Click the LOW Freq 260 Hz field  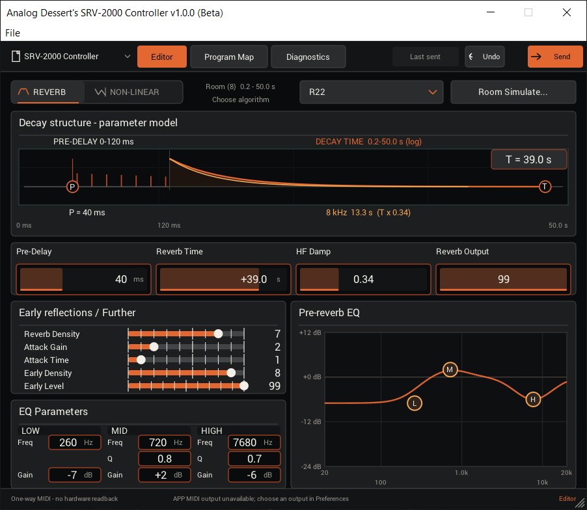pyautogui.click(x=75, y=442)
